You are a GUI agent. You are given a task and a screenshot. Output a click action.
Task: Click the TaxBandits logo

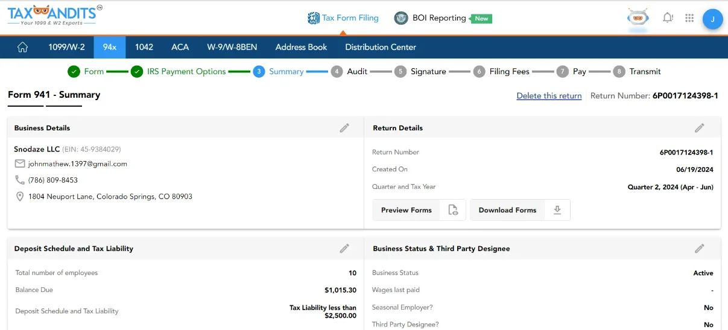[x=55, y=15]
